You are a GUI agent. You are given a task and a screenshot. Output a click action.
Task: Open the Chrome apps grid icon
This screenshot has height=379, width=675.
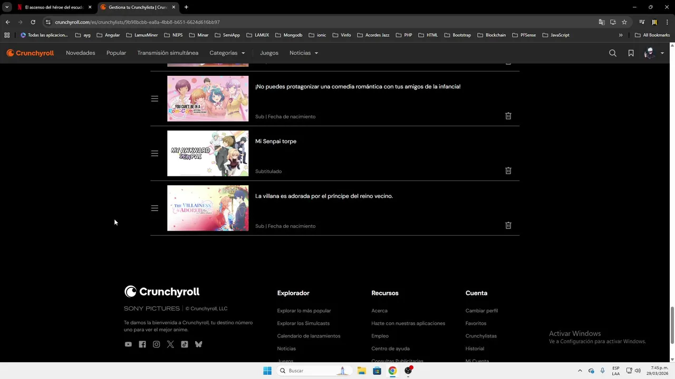7,35
